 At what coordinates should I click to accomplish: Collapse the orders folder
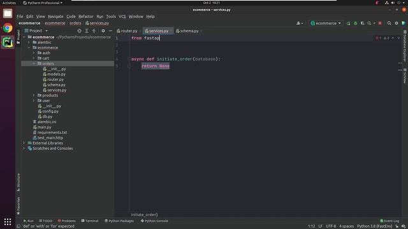[x=34, y=64]
